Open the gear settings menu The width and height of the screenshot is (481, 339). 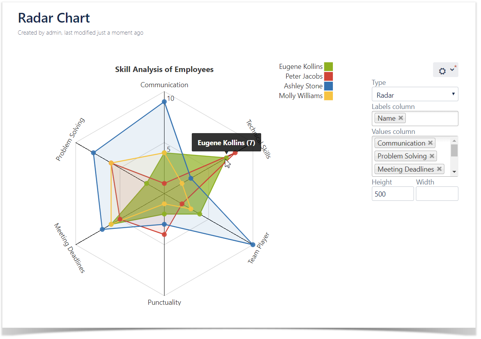coord(446,70)
